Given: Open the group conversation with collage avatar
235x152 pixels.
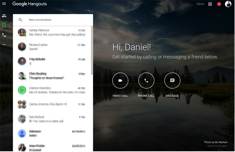Looking at the screenshot, I should (x=52, y=104).
